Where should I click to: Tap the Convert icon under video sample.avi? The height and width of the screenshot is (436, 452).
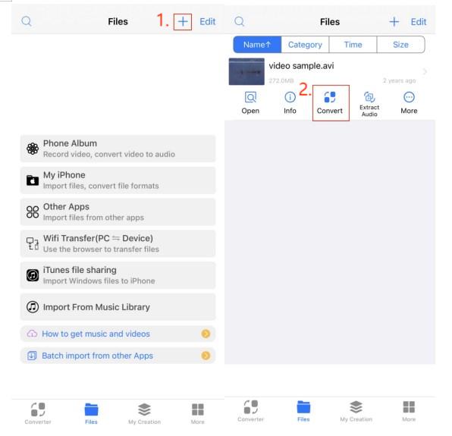[330, 97]
